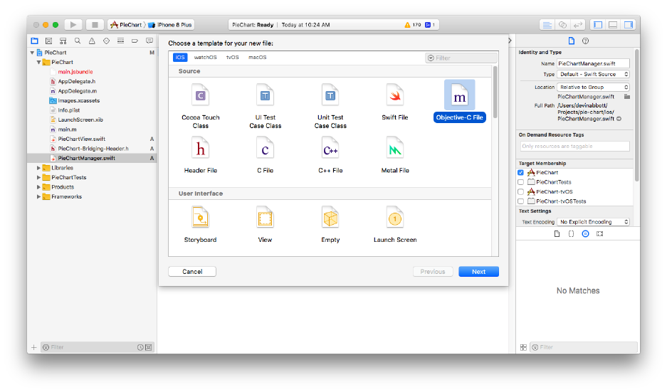Viewport: 667px width, 392px height.
Task: Expand the Products folder
Action: click(38, 187)
